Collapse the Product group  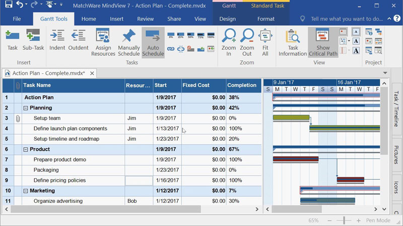click(x=26, y=149)
